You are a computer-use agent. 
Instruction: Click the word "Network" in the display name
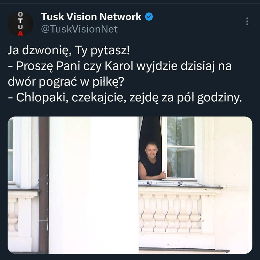tap(120, 17)
